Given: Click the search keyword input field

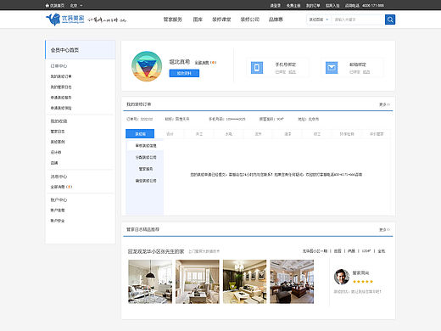Looking at the screenshot, I should click(x=358, y=20).
